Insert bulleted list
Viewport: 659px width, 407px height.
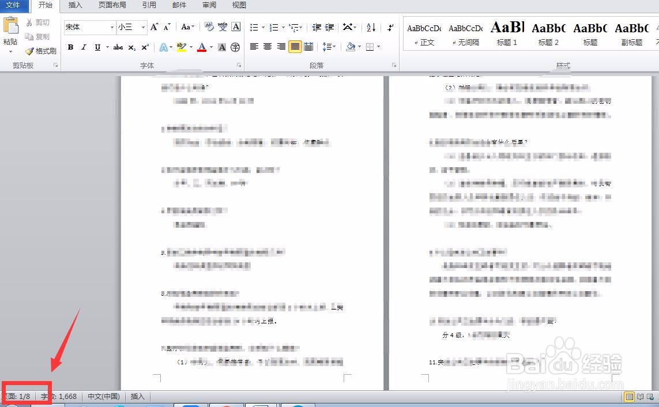pyautogui.click(x=254, y=27)
